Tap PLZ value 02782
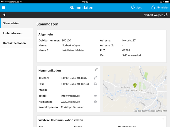The image size is (170, 127). coord(126,50)
